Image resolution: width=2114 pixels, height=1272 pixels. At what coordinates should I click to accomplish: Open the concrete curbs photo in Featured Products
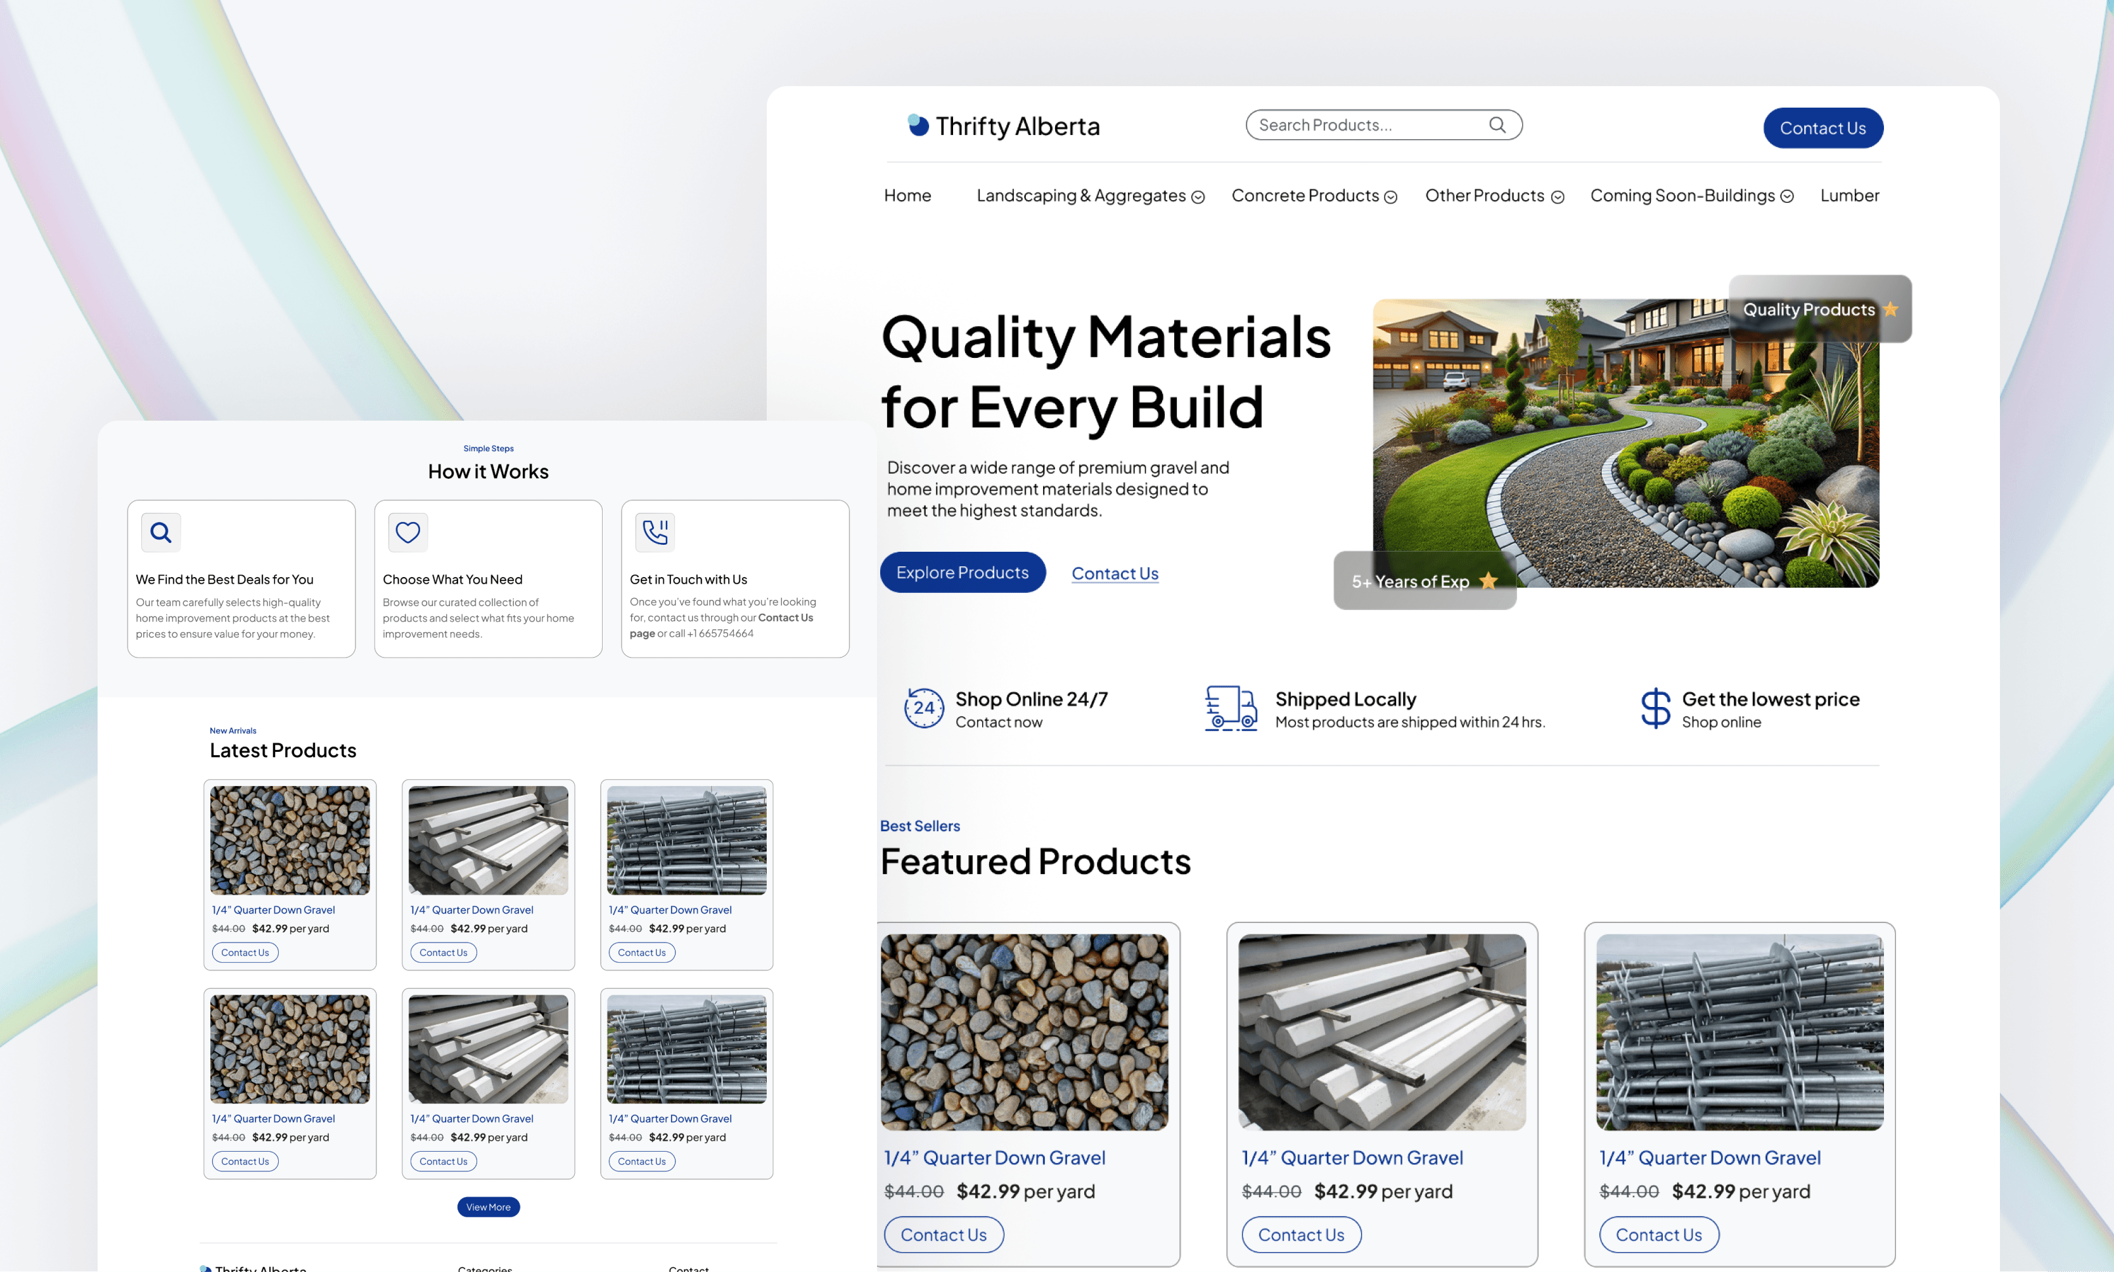pos(1382,1032)
